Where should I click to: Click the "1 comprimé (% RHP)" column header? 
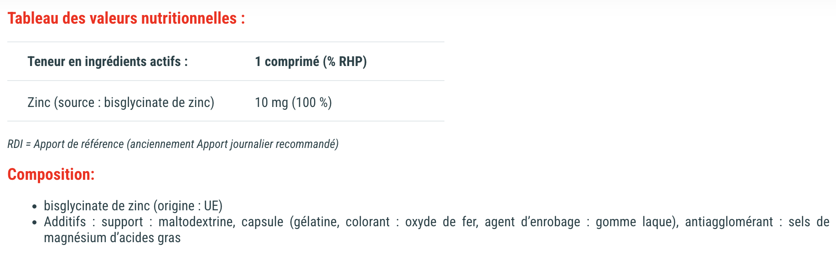point(311,61)
